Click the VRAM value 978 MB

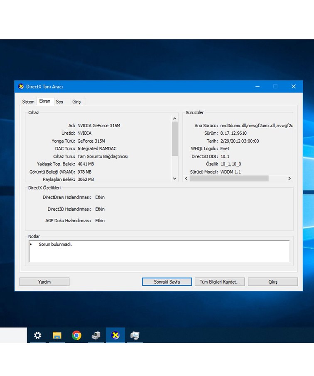(x=85, y=172)
